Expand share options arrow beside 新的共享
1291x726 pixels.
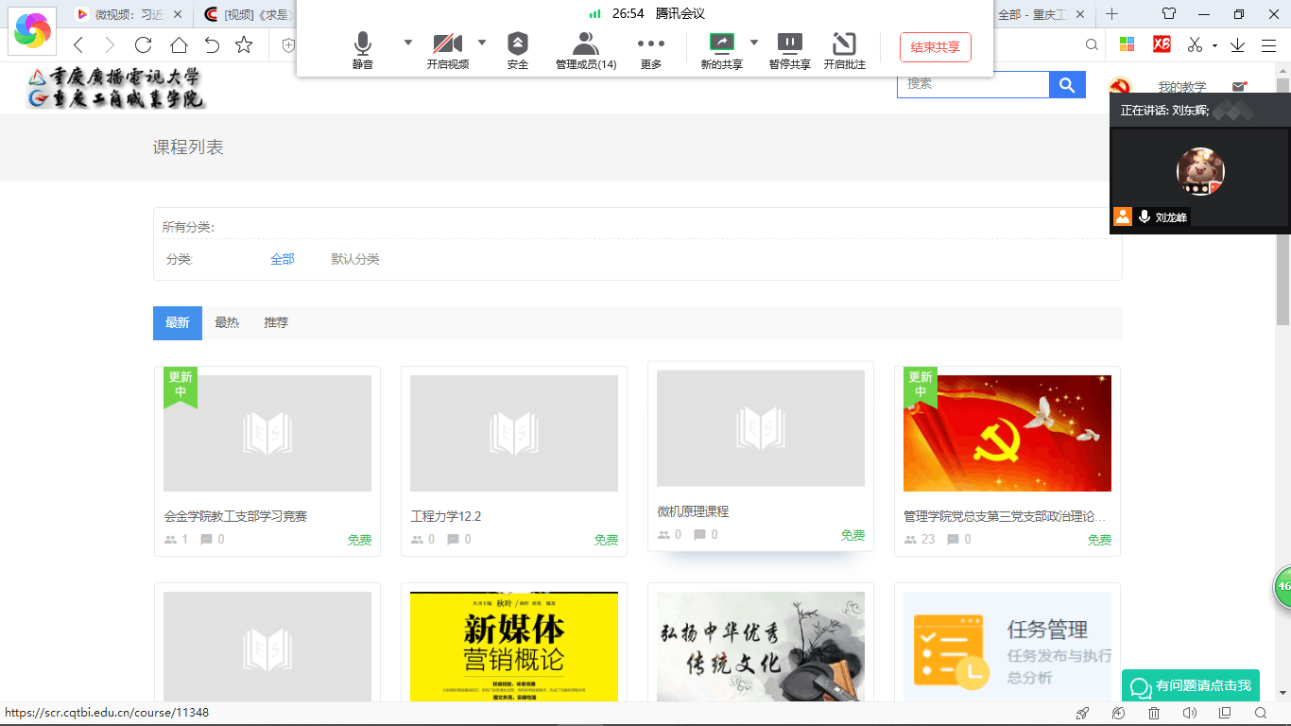[754, 42]
